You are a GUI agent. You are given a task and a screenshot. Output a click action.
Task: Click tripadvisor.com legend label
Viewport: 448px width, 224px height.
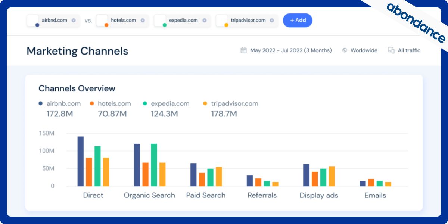pos(234,103)
